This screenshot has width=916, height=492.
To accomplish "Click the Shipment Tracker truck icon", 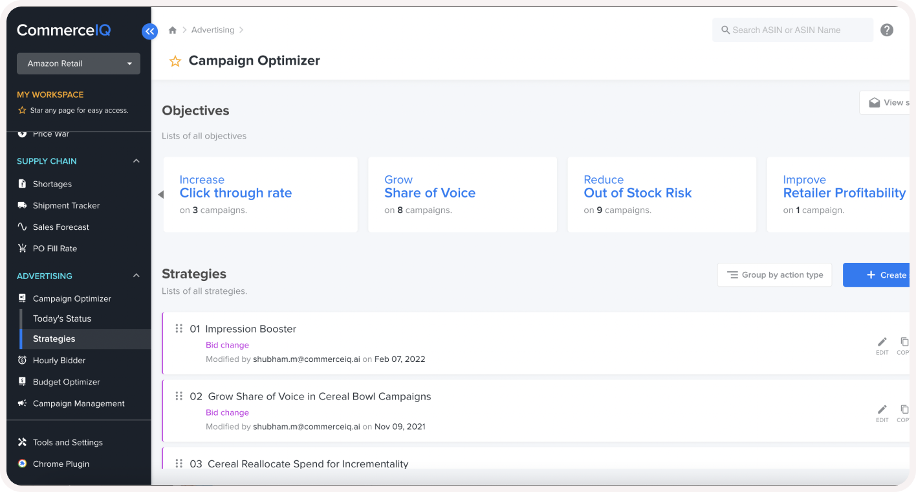I will [22, 205].
